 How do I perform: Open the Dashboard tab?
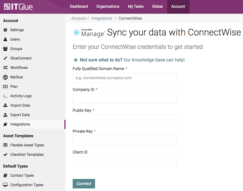pos(79,7)
